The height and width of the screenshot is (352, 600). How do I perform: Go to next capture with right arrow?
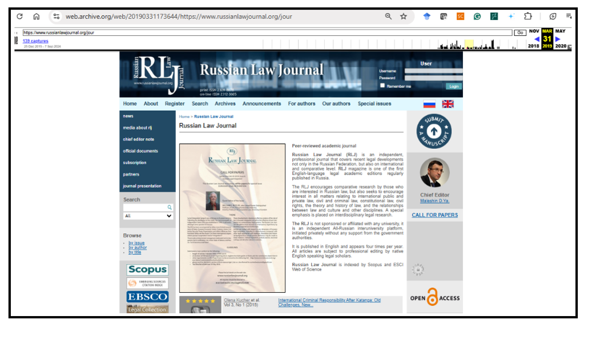tap(558, 39)
